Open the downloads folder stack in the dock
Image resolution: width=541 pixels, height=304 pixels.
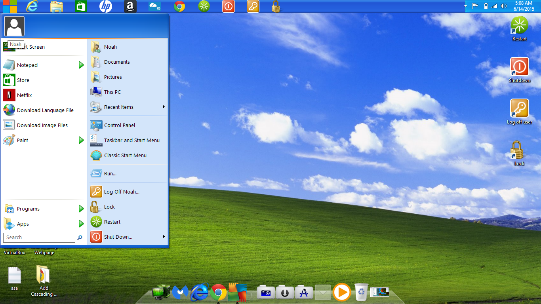pos(285,292)
